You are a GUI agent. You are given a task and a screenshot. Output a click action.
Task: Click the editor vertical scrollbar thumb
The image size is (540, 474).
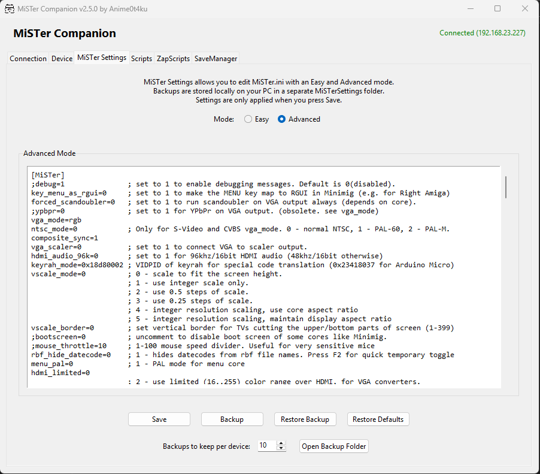coord(506,187)
